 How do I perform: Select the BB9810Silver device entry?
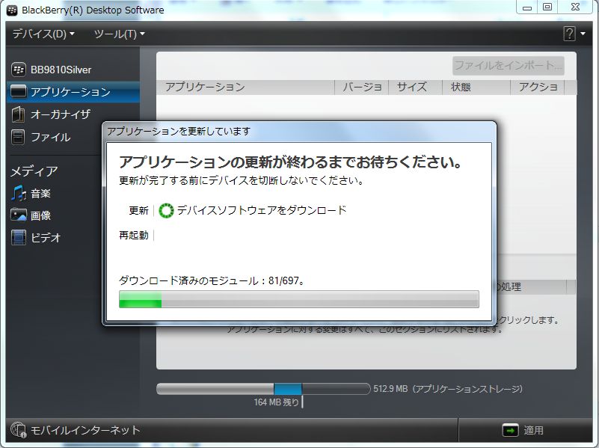tap(73, 70)
